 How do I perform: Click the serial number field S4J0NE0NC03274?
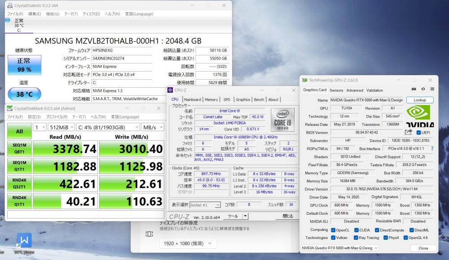tap(121, 58)
